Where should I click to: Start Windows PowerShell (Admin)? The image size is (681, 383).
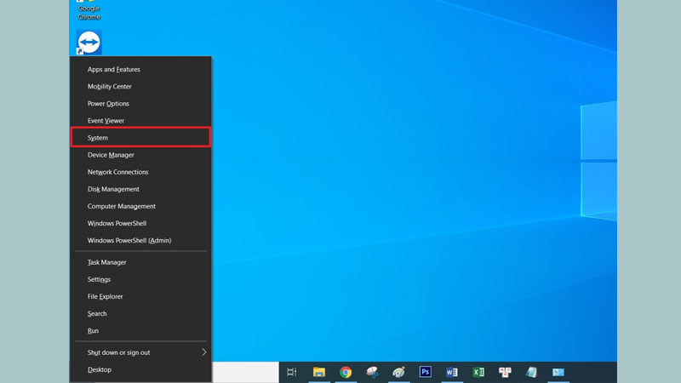[129, 241]
